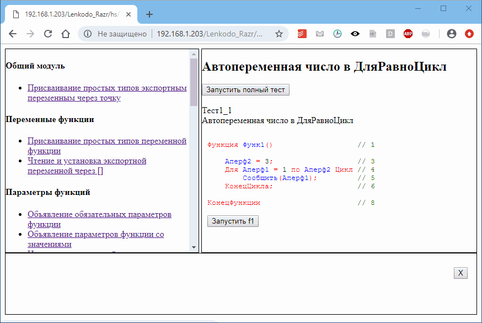Close the bottom output panel with X
Screen dimensions: 482x323
pyautogui.click(x=460, y=273)
